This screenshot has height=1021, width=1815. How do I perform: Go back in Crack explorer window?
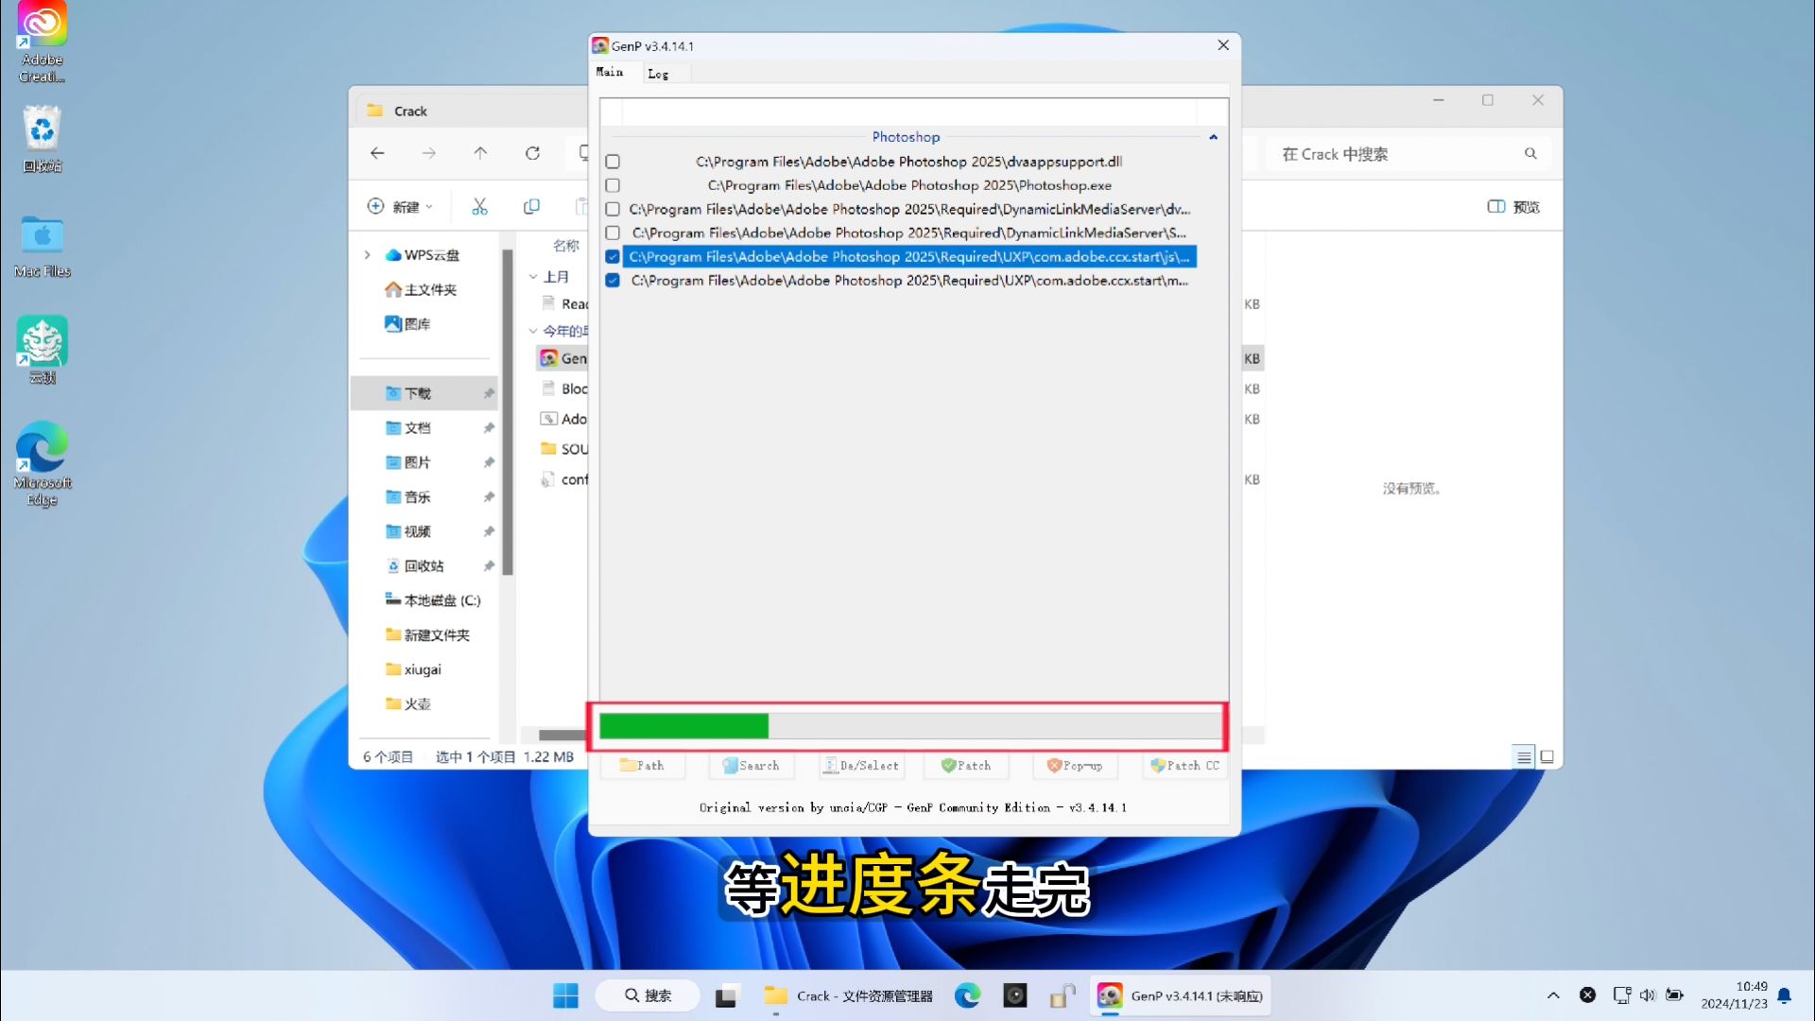pyautogui.click(x=377, y=153)
